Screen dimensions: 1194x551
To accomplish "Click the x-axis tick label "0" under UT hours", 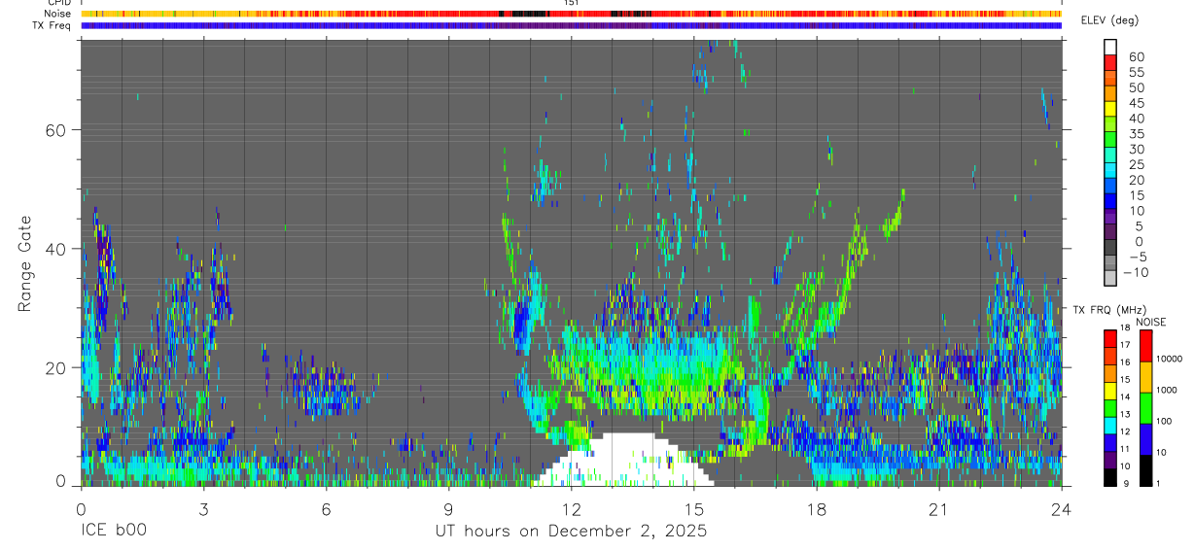I will [81, 509].
